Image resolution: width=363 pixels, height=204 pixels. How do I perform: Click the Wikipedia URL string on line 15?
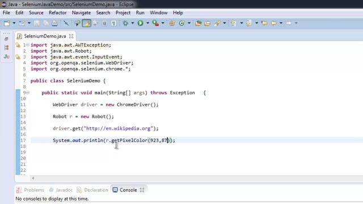[119, 129]
